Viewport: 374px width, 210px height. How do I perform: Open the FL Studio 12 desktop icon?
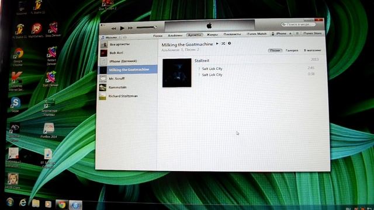(37, 7)
